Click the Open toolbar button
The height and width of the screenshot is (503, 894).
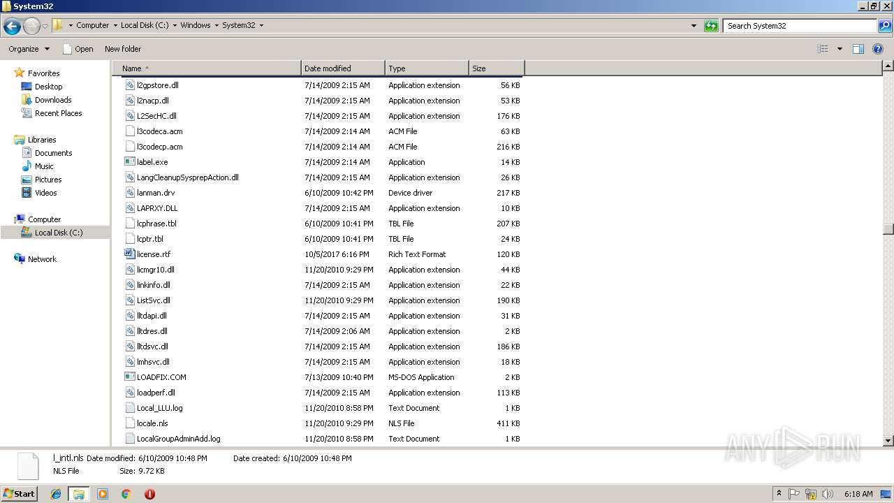pyautogui.click(x=78, y=49)
